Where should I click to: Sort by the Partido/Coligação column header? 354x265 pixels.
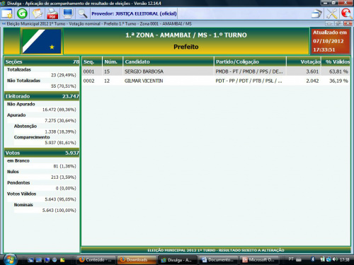tap(250, 61)
